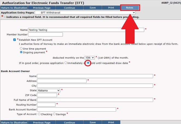Image resolution: width=181 pixels, height=124 pixels.
Task: Click Return to Illustration in top toolbar
Action: [14, 8]
